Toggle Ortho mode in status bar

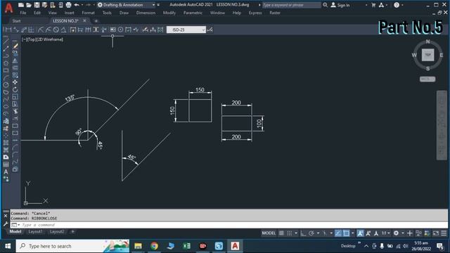point(303,233)
